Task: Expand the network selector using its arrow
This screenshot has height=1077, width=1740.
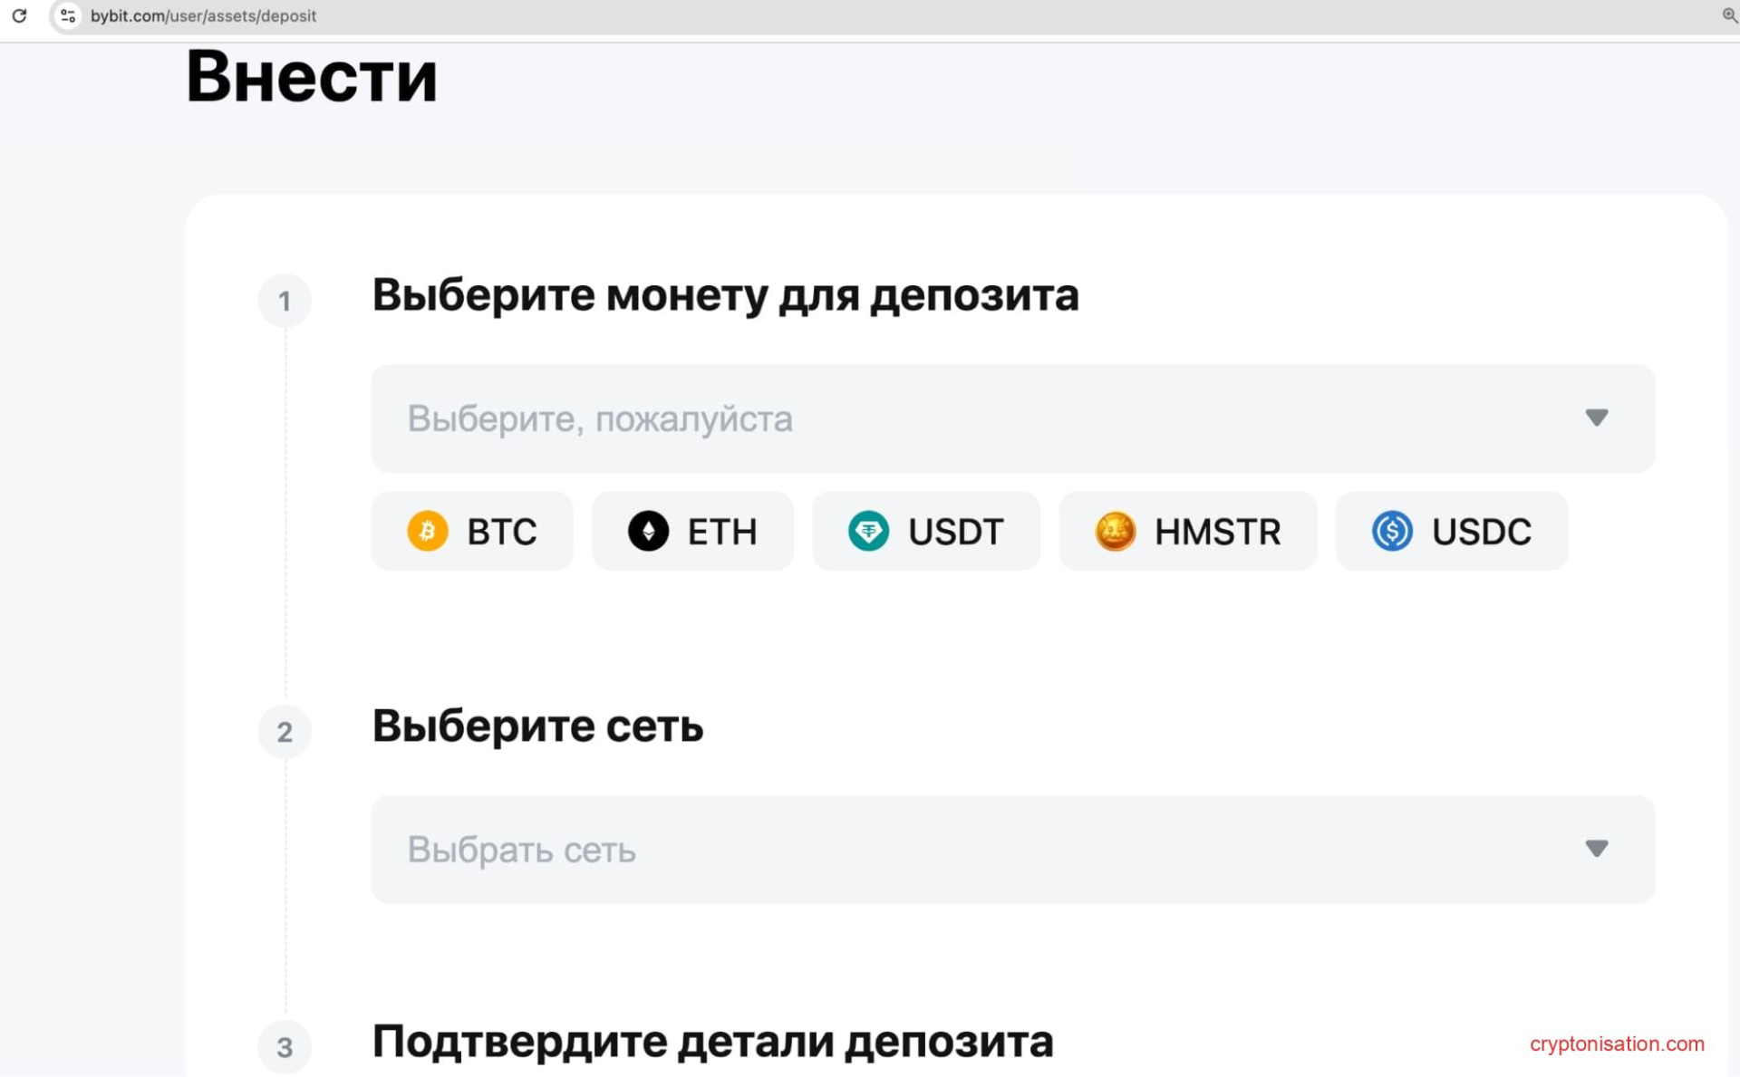Action: [x=1596, y=849]
